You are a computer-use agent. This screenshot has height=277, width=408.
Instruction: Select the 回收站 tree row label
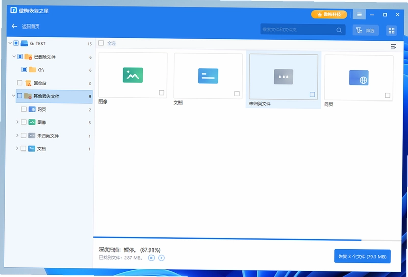coord(40,83)
